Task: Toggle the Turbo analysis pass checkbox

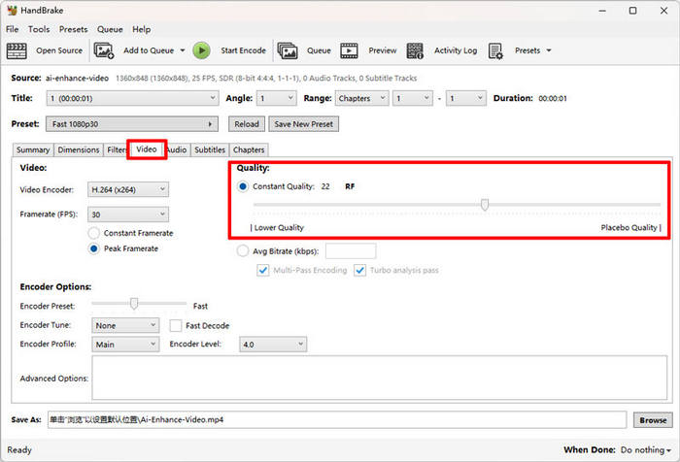Action: point(360,271)
